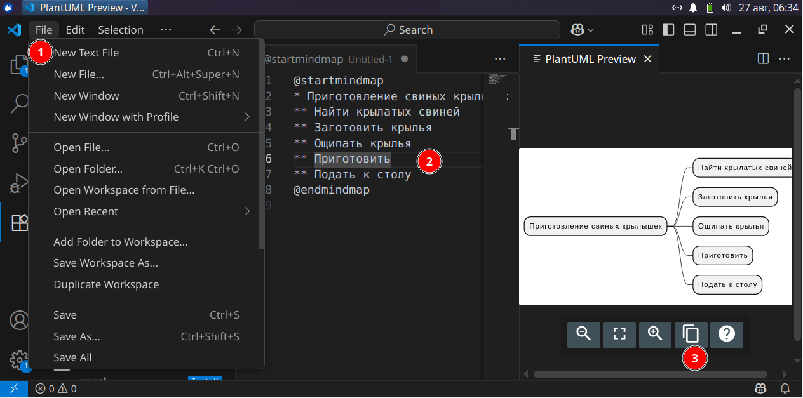
Task: Click the zoom in magnifier in preview
Action: pos(655,333)
